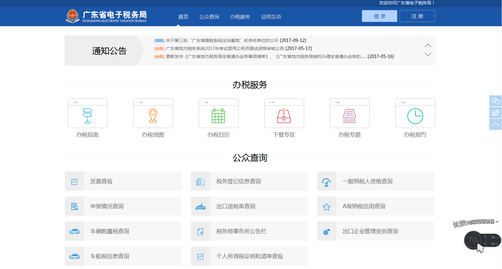This screenshot has height=269, width=502.
Task: Open the 公众查询 menu
Action: (209, 17)
